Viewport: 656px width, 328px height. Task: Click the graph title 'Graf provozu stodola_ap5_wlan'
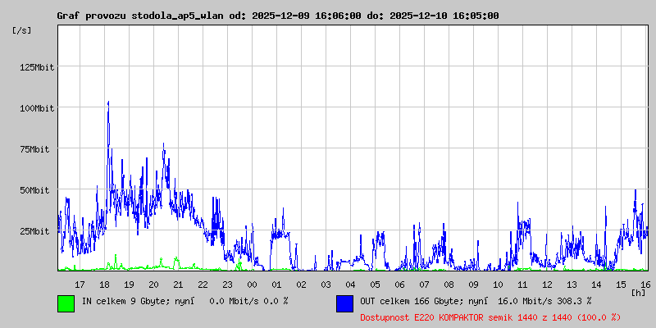coord(138,16)
